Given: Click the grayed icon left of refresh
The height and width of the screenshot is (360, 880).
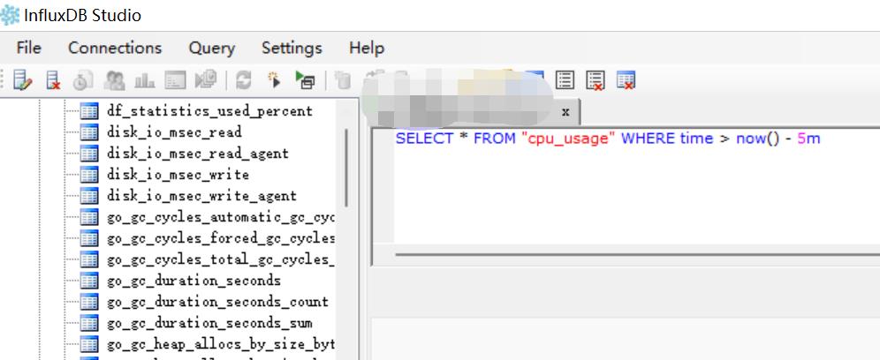Looking at the screenshot, I should point(205,80).
